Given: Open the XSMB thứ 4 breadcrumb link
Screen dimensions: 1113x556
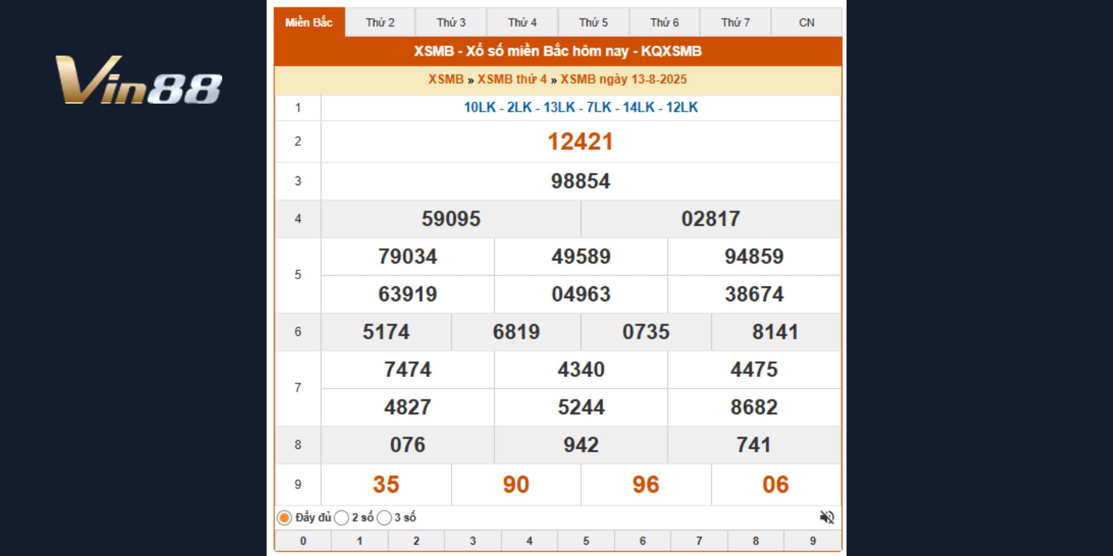Looking at the screenshot, I should [512, 79].
